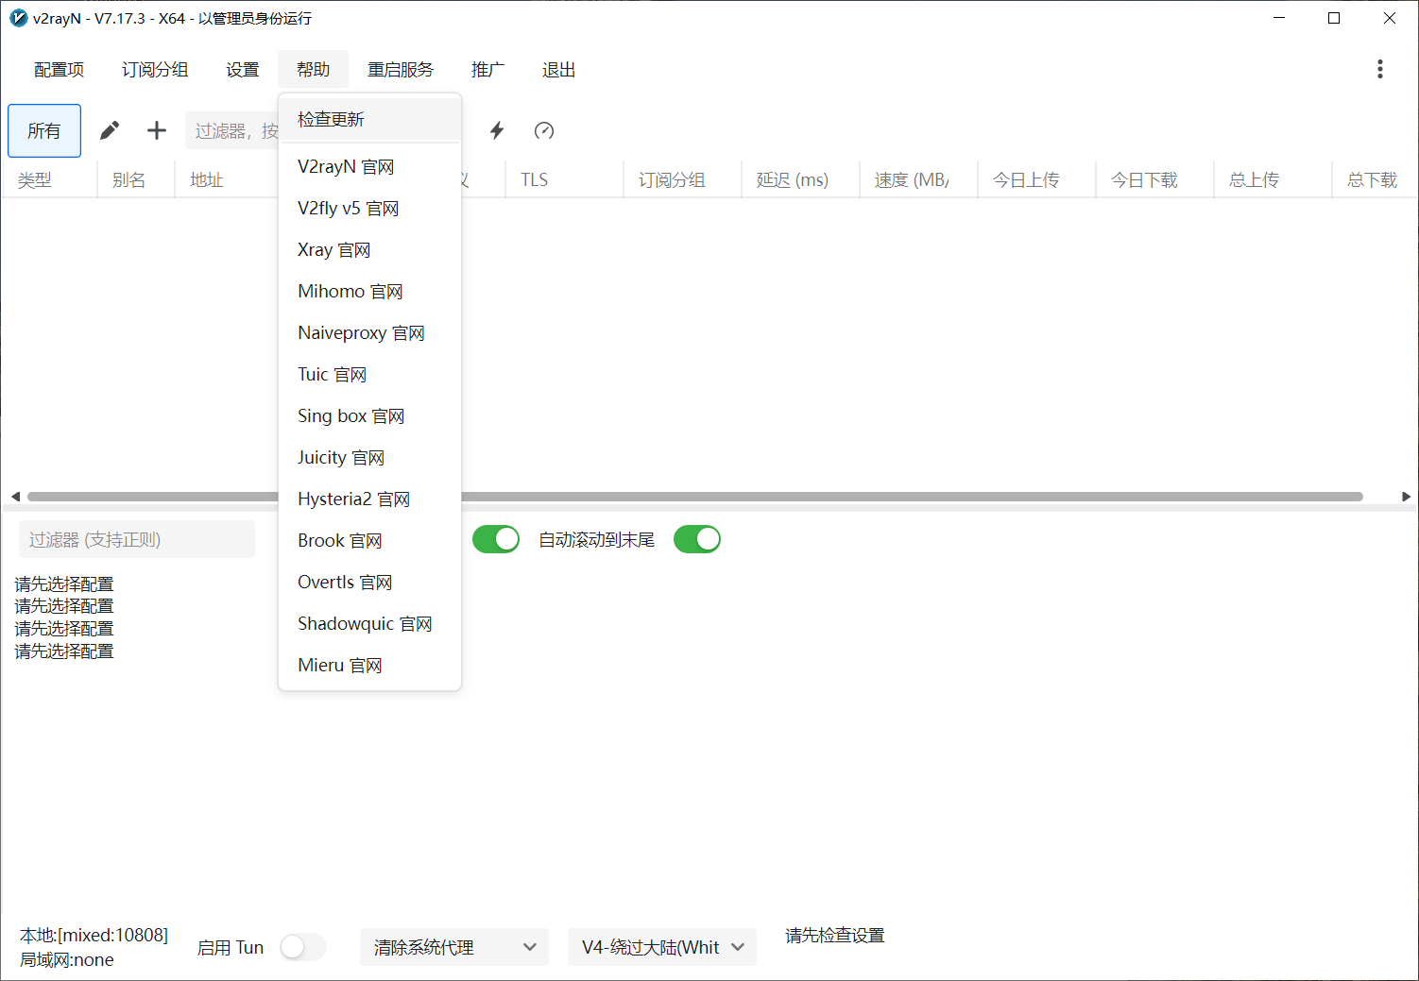Viewport: 1419px width, 981px height.
Task: Open the 清除系统代理 dropdown
Action: (453, 947)
